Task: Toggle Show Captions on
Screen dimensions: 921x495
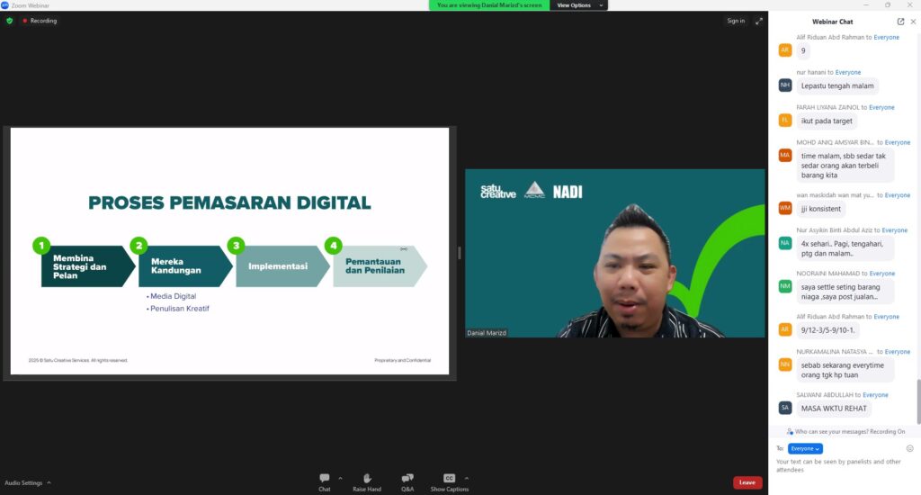Action: coord(449,479)
